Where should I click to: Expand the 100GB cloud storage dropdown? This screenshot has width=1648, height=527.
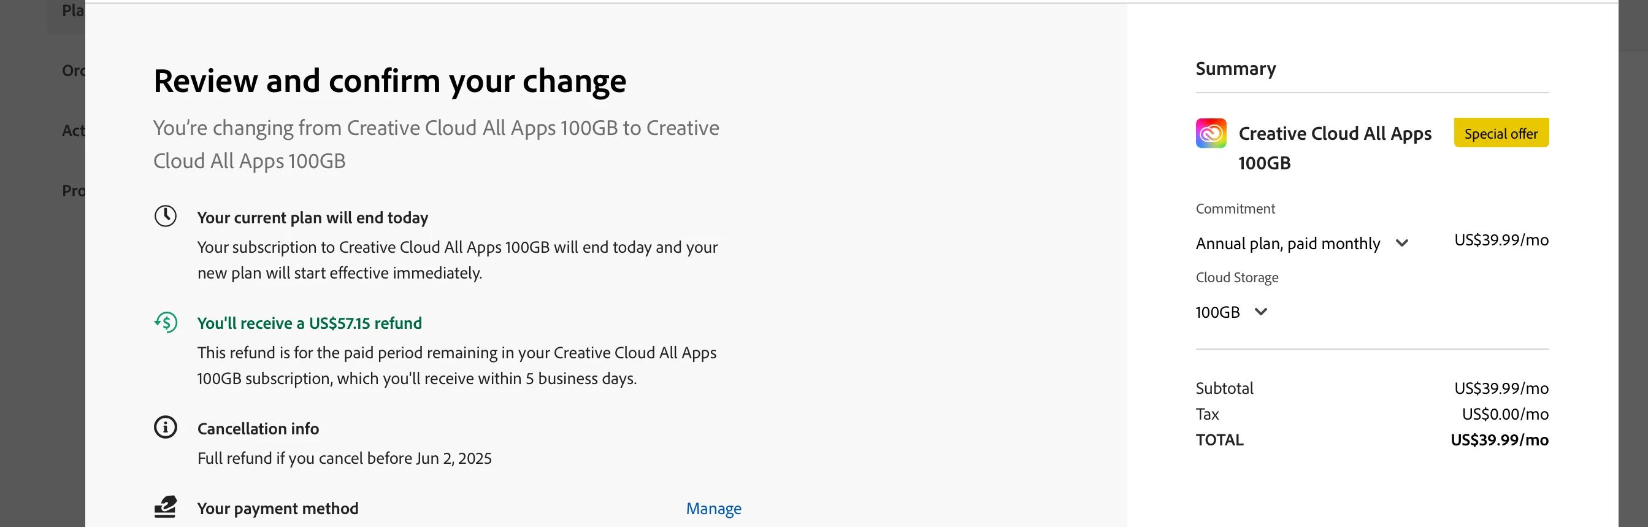(x=1231, y=312)
